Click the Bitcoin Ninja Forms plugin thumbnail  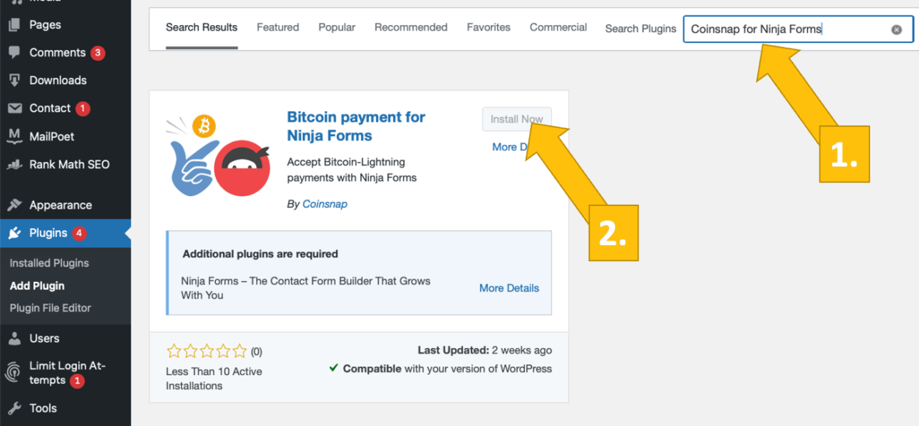tap(212, 155)
